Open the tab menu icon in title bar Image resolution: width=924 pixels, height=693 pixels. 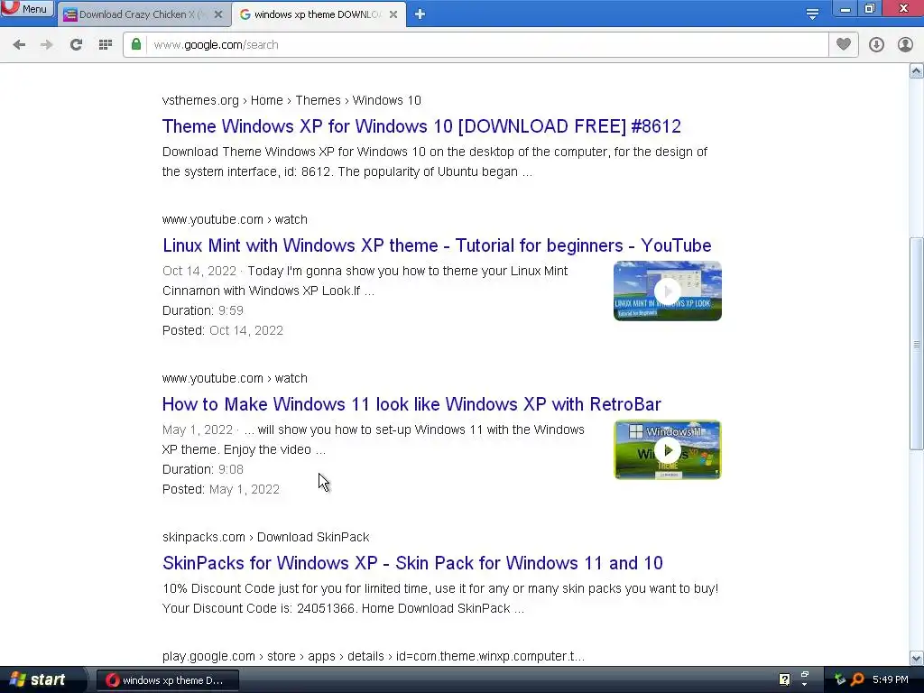(812, 14)
